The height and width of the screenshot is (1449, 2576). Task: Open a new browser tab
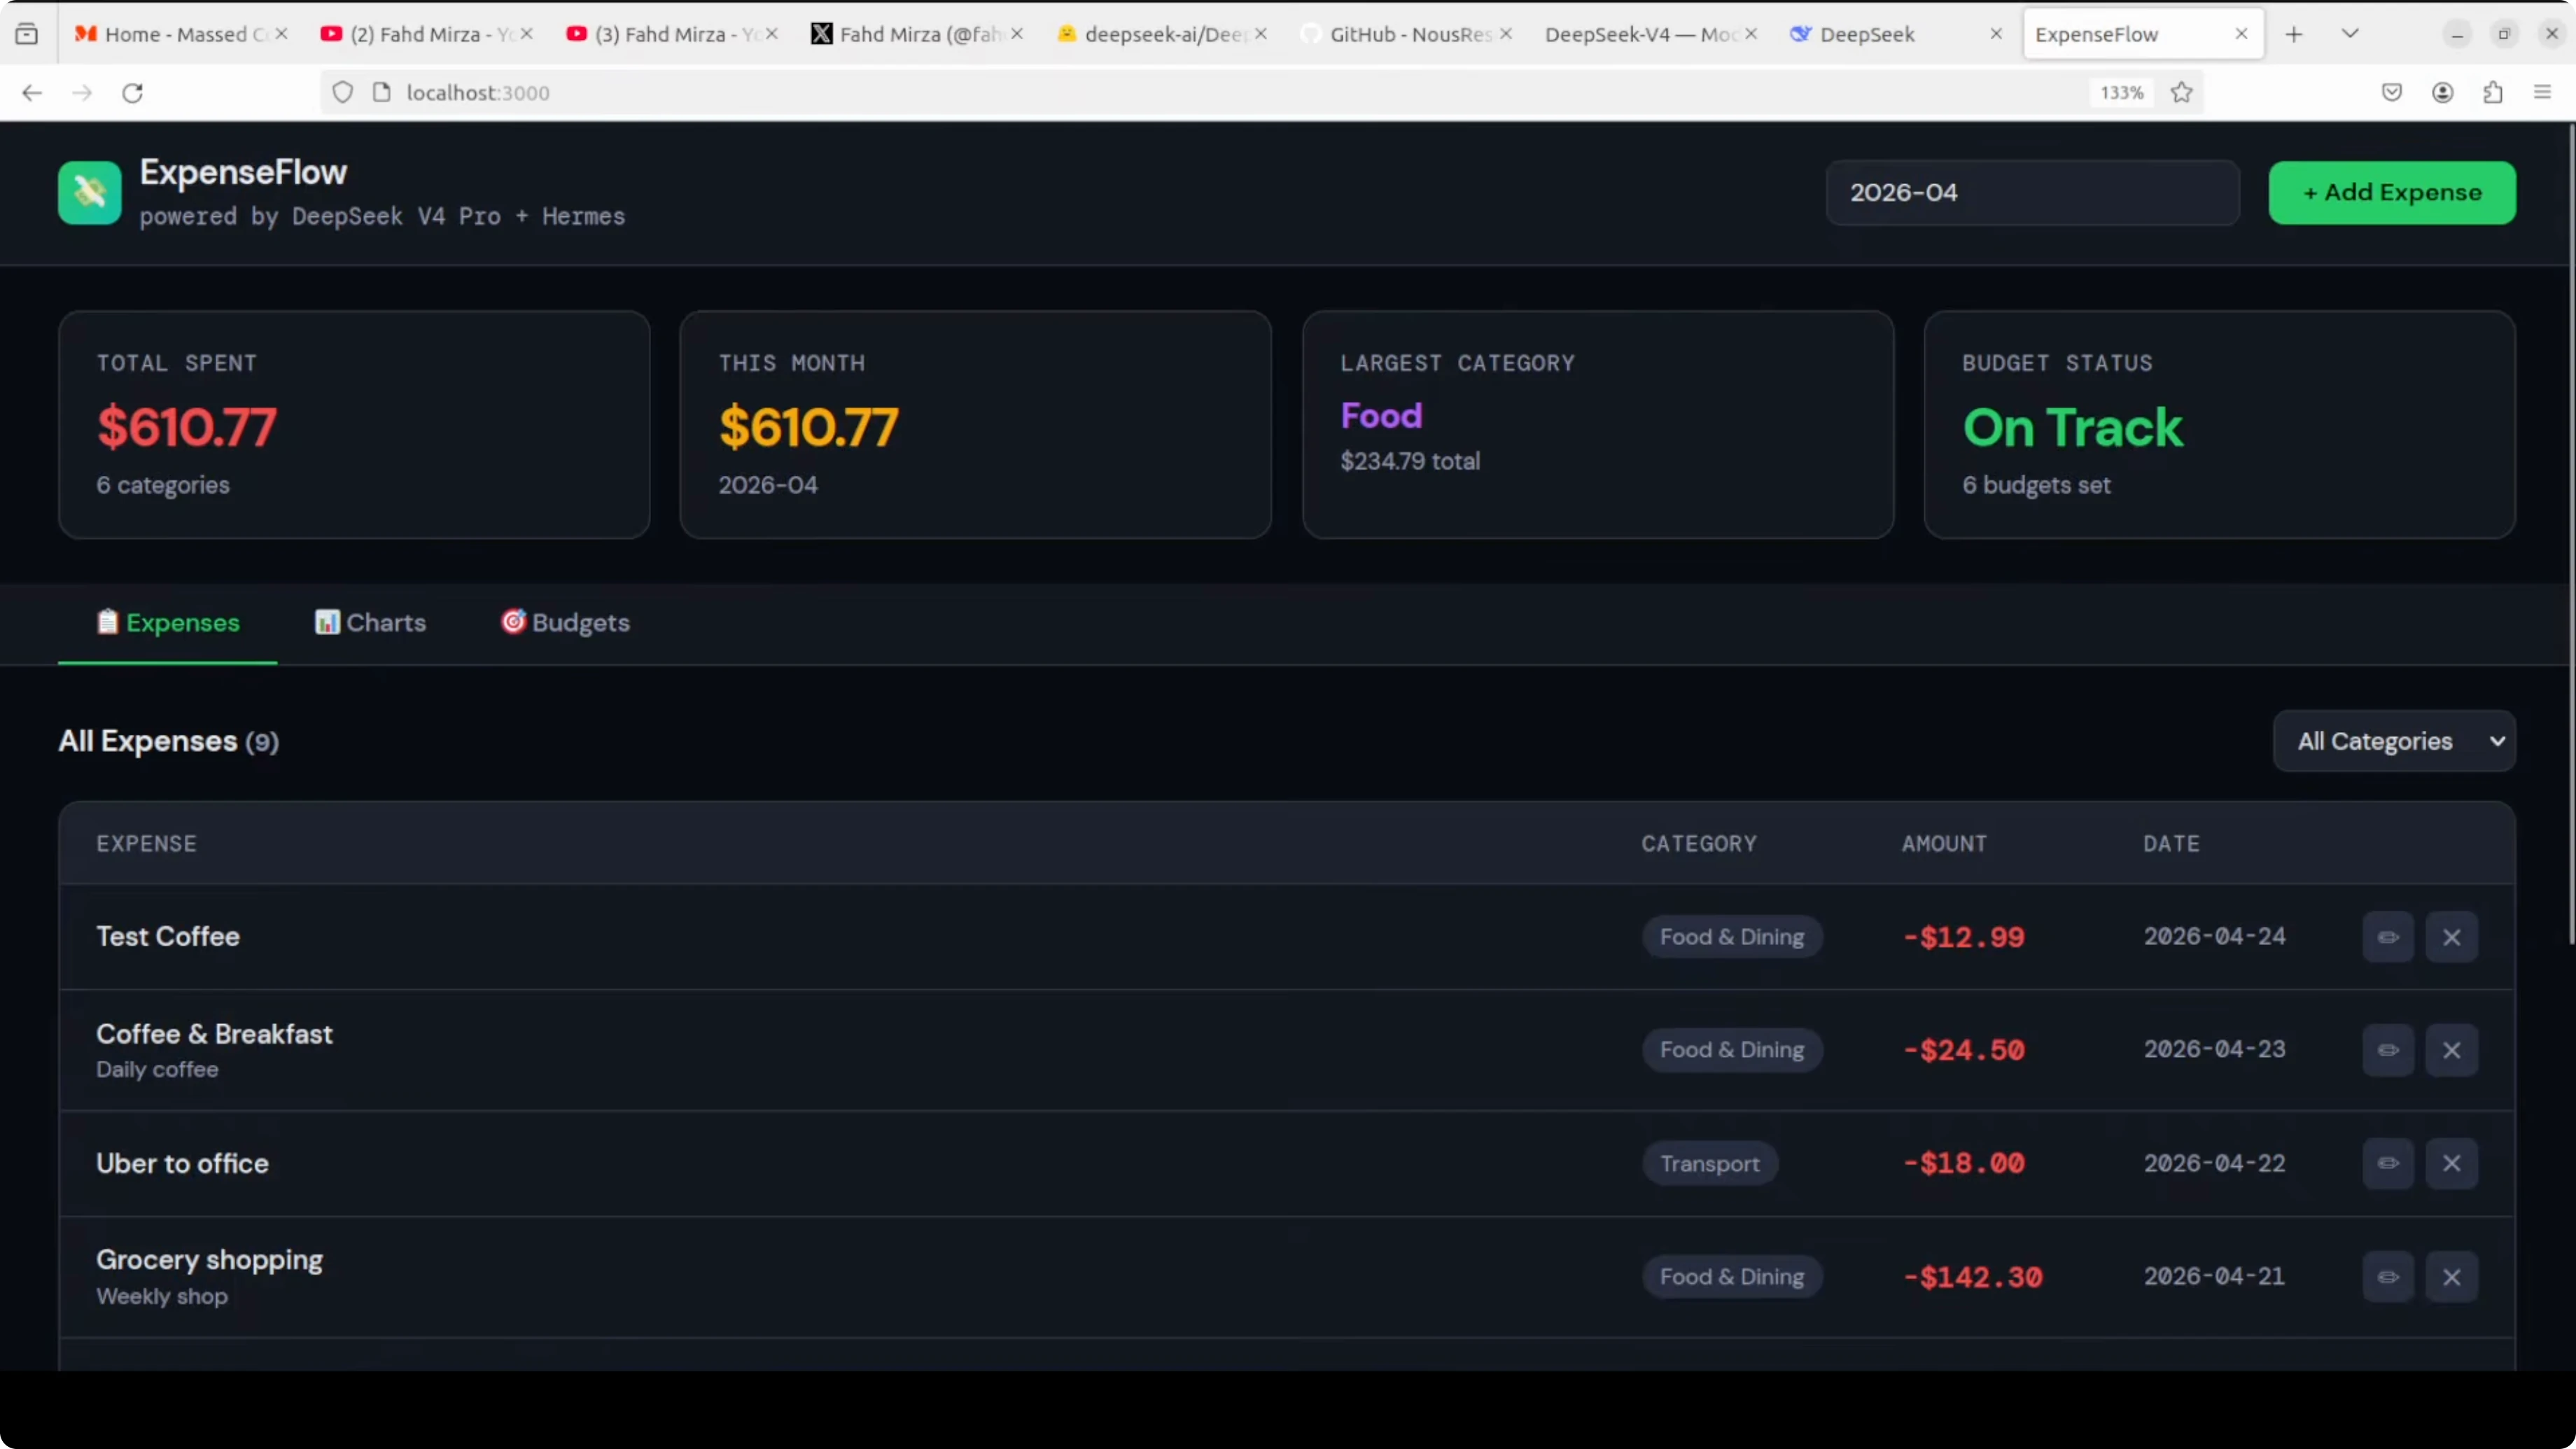[x=2294, y=34]
